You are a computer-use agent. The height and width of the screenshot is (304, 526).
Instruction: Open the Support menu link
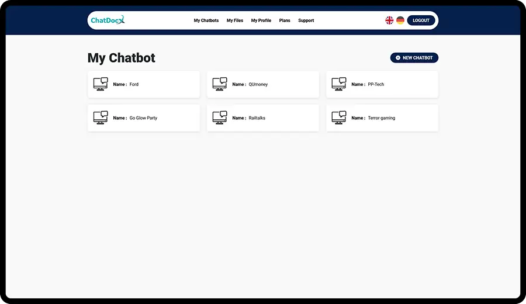click(x=306, y=20)
